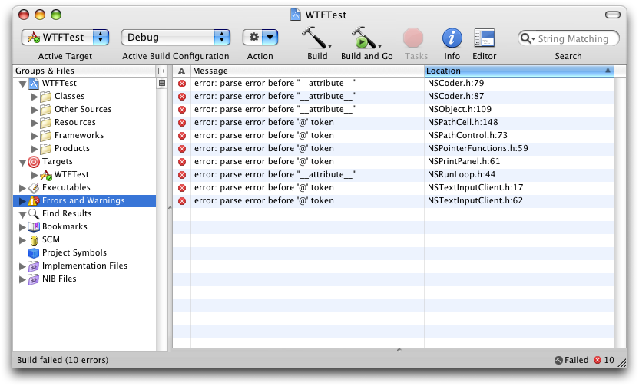Expand the SCM disclosure triangle

pos(22,240)
